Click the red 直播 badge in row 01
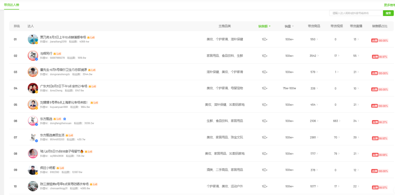The image size is (395, 195). 375,40
